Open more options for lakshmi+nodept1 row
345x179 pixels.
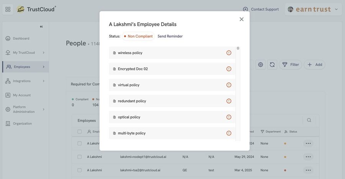[x=308, y=157]
